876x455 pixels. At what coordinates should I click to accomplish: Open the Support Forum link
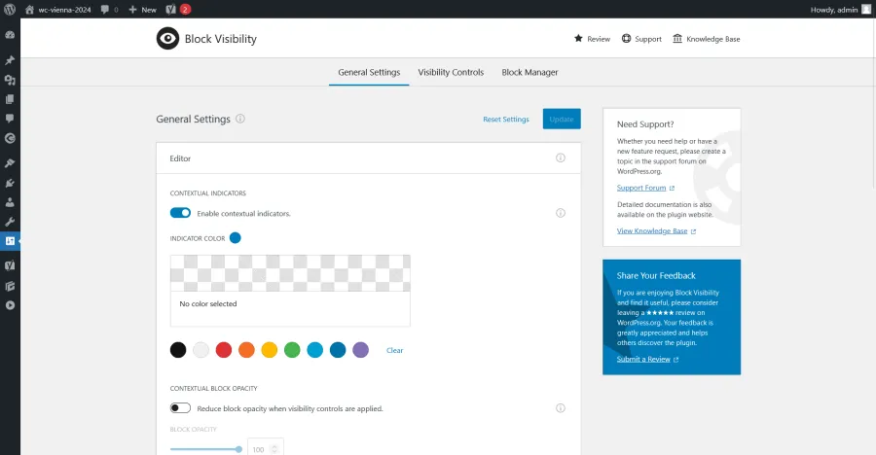point(645,188)
